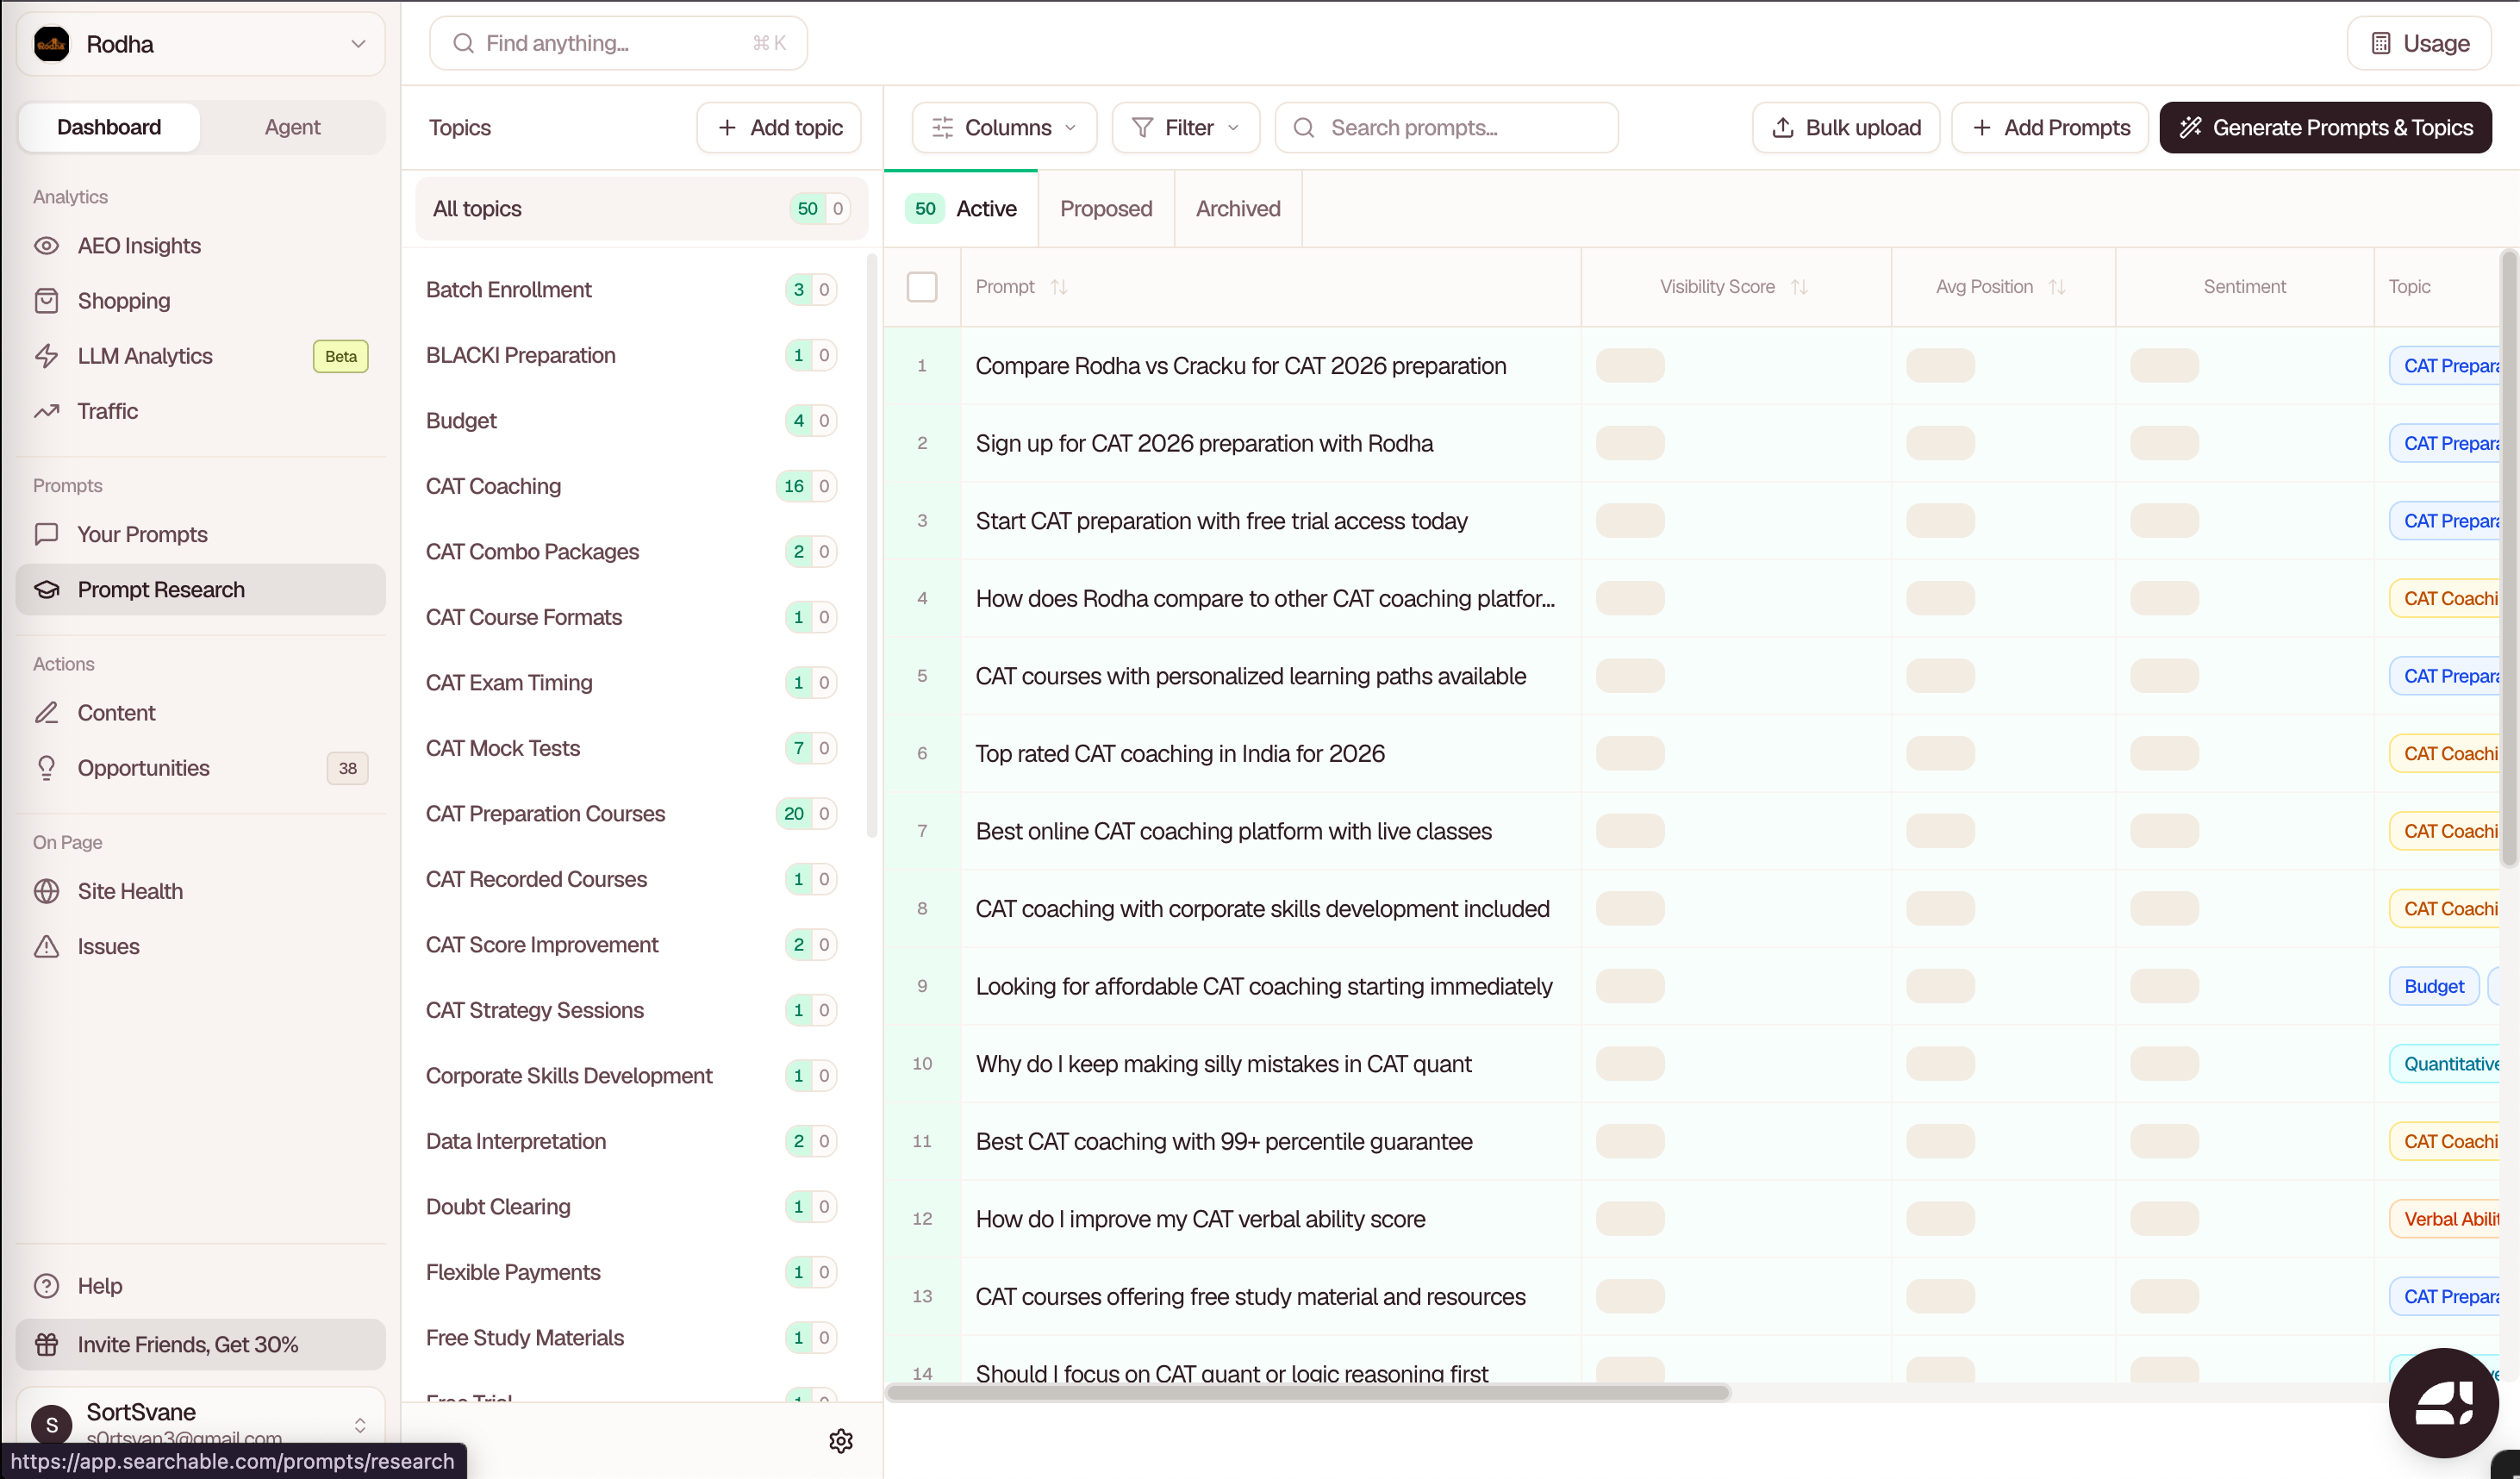The width and height of the screenshot is (2520, 1479).
Task: Select the Batch Enrollment topic
Action: click(x=633, y=290)
